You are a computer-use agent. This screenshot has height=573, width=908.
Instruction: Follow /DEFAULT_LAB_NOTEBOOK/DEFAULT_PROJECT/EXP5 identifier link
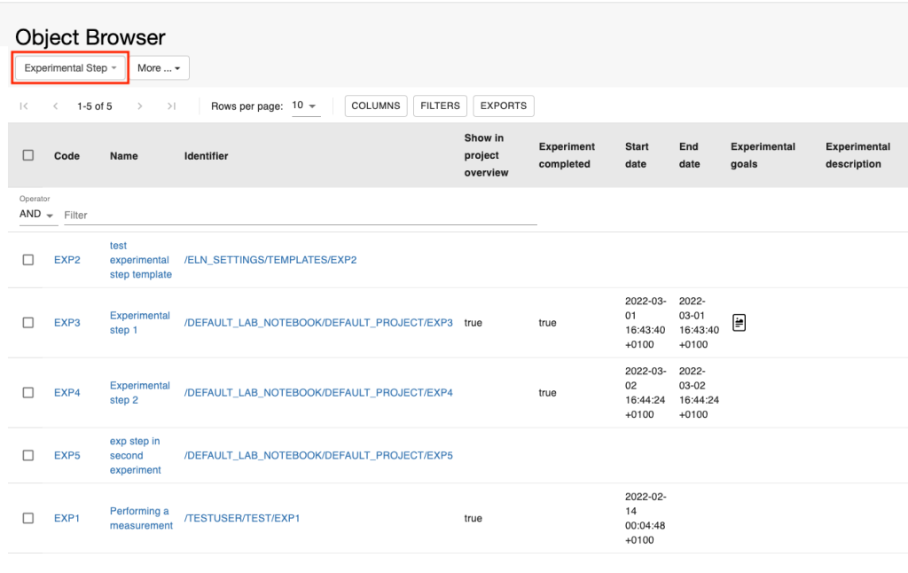318,455
